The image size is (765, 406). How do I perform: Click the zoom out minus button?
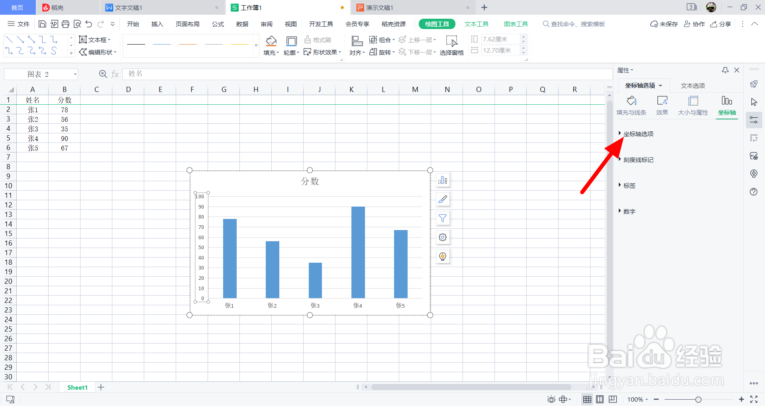(656, 399)
